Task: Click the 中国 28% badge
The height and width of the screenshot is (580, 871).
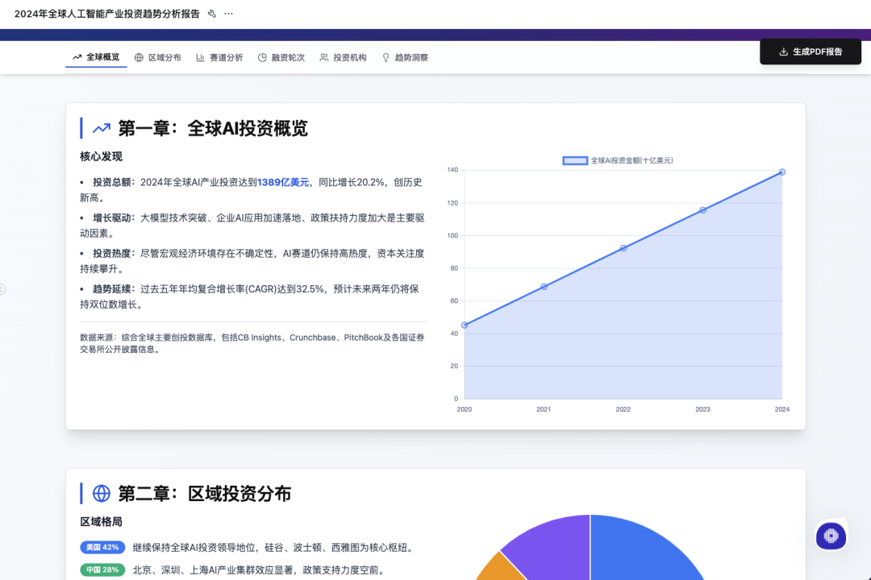Action: [x=102, y=570]
